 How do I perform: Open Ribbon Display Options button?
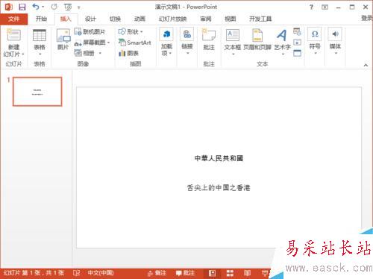[x=325, y=7]
